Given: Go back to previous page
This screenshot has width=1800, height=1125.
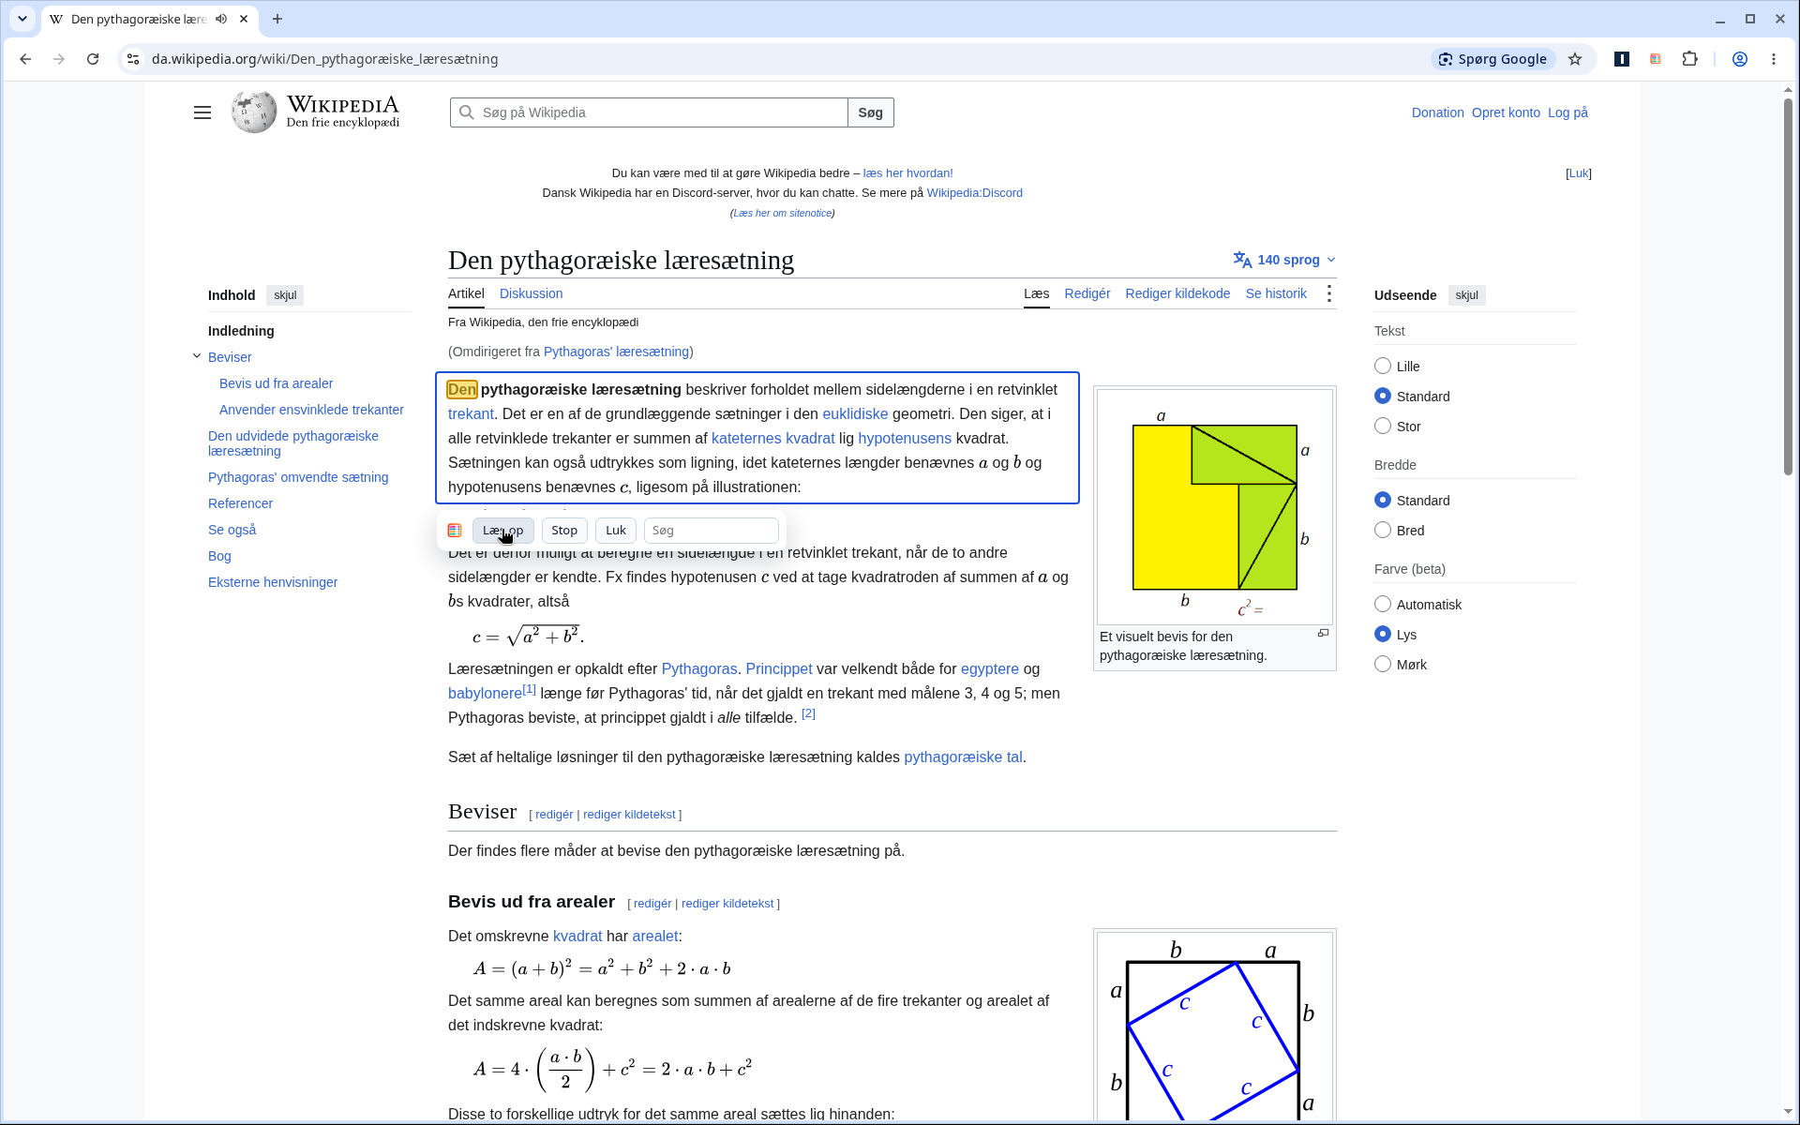Looking at the screenshot, I should coord(25,59).
